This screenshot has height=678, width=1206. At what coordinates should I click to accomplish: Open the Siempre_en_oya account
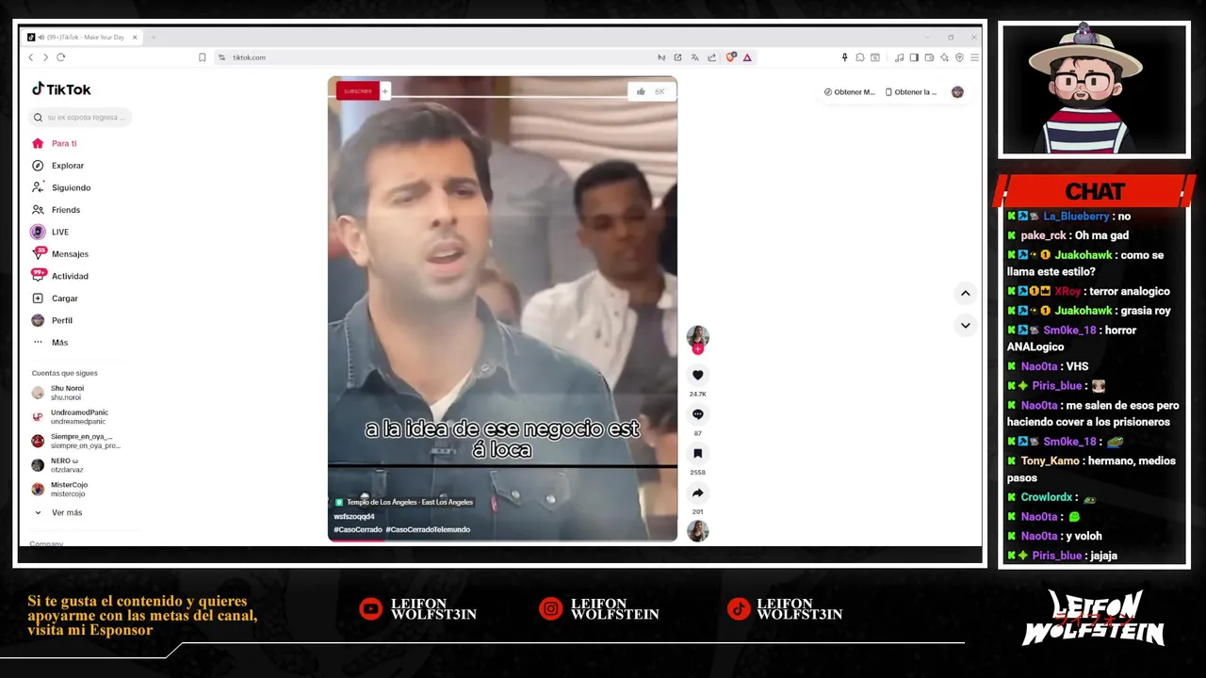click(75, 441)
